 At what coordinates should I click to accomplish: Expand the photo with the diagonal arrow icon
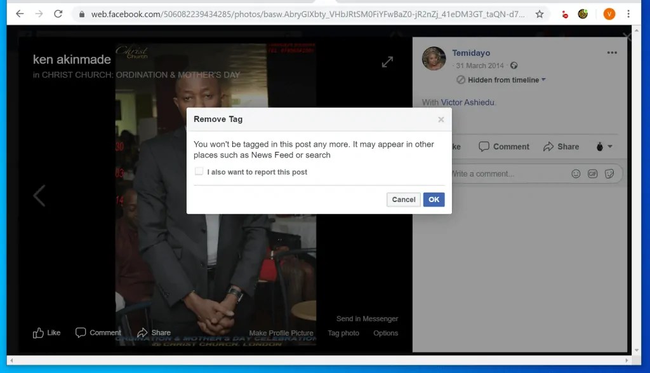pyautogui.click(x=387, y=62)
